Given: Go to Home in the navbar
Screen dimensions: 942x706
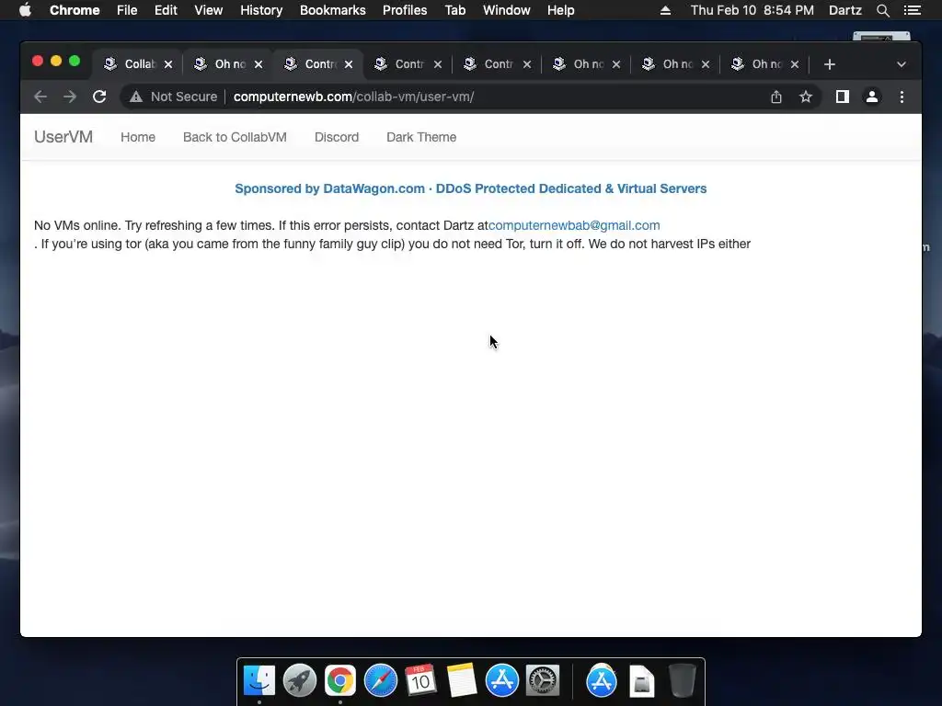Looking at the screenshot, I should 138,137.
